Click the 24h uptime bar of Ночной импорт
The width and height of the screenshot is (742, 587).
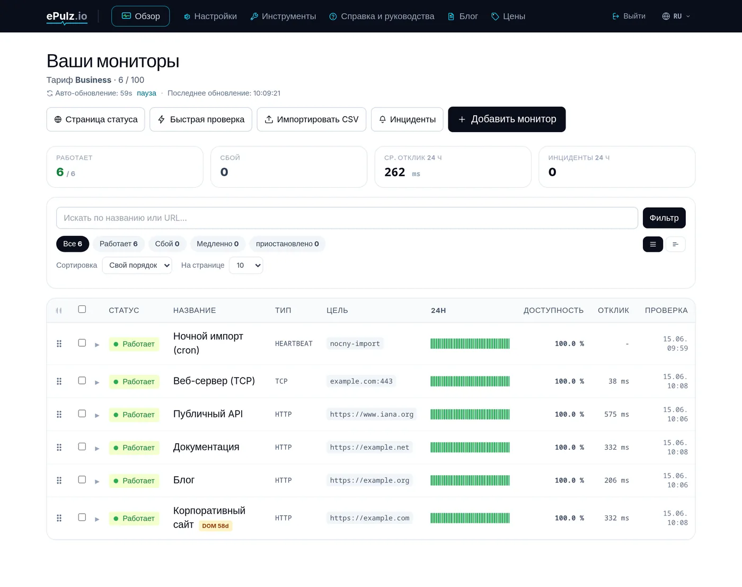click(x=470, y=344)
